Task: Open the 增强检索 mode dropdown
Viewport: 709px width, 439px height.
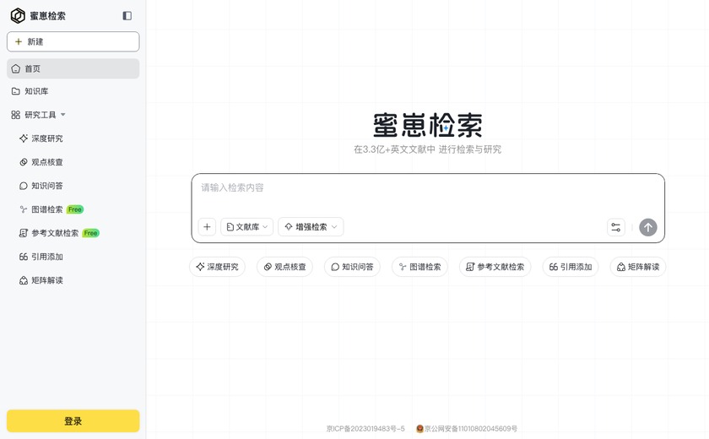Action: 311,227
